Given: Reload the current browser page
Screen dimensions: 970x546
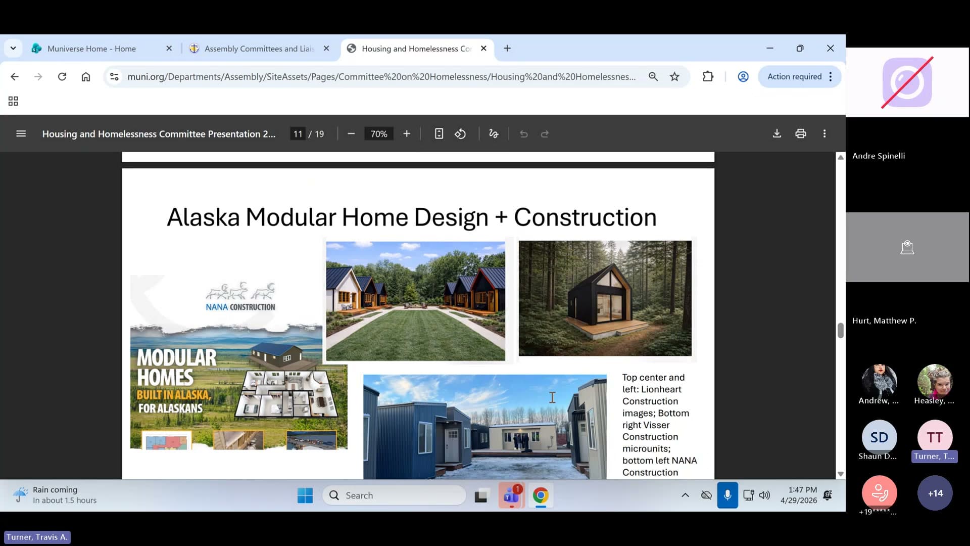Looking at the screenshot, I should click(62, 77).
